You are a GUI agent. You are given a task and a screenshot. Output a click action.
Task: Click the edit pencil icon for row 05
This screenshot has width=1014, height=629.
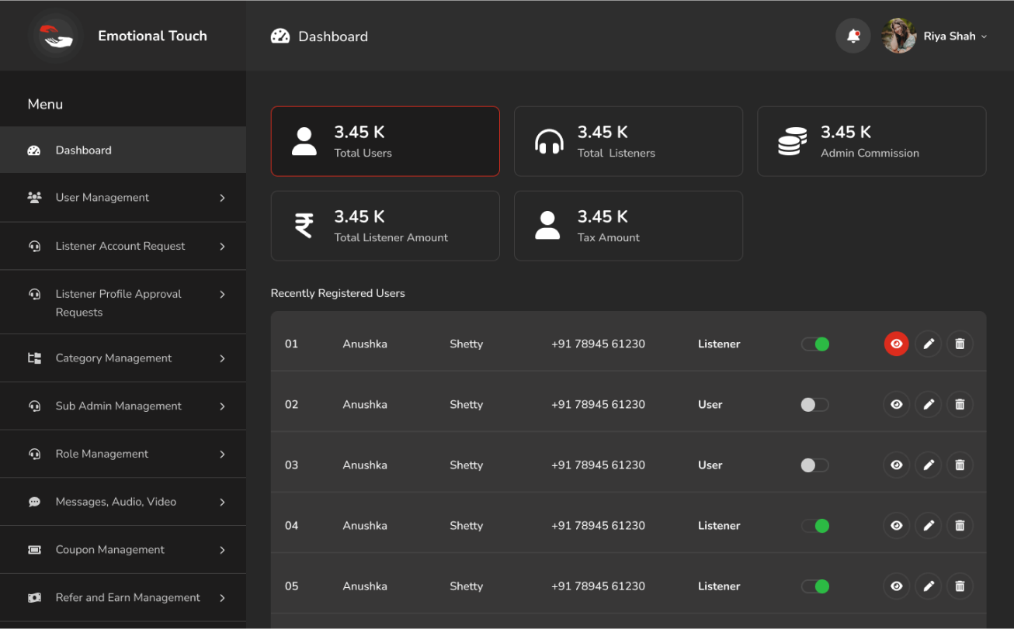pyautogui.click(x=928, y=586)
